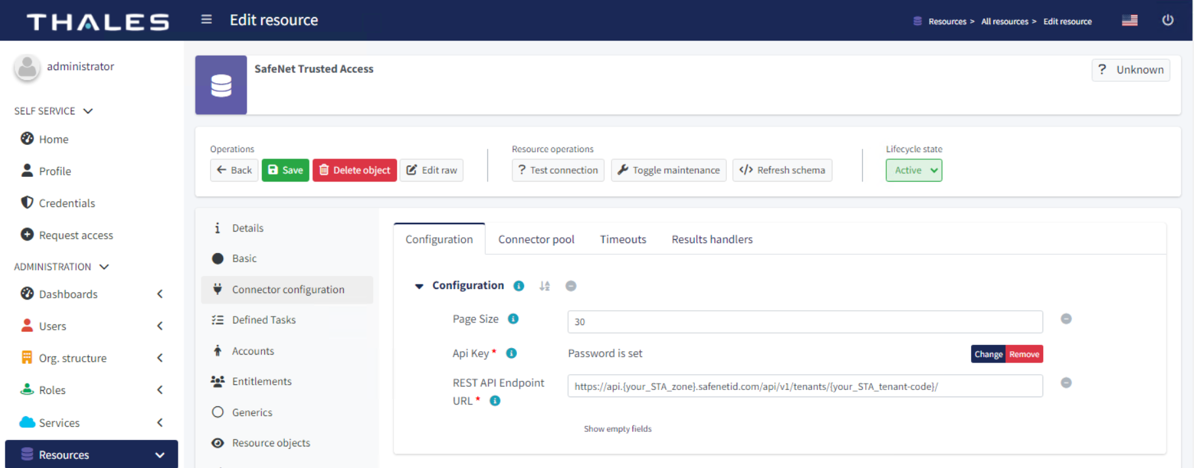
Task: Click the Org. structure building icon
Action: coord(27,357)
